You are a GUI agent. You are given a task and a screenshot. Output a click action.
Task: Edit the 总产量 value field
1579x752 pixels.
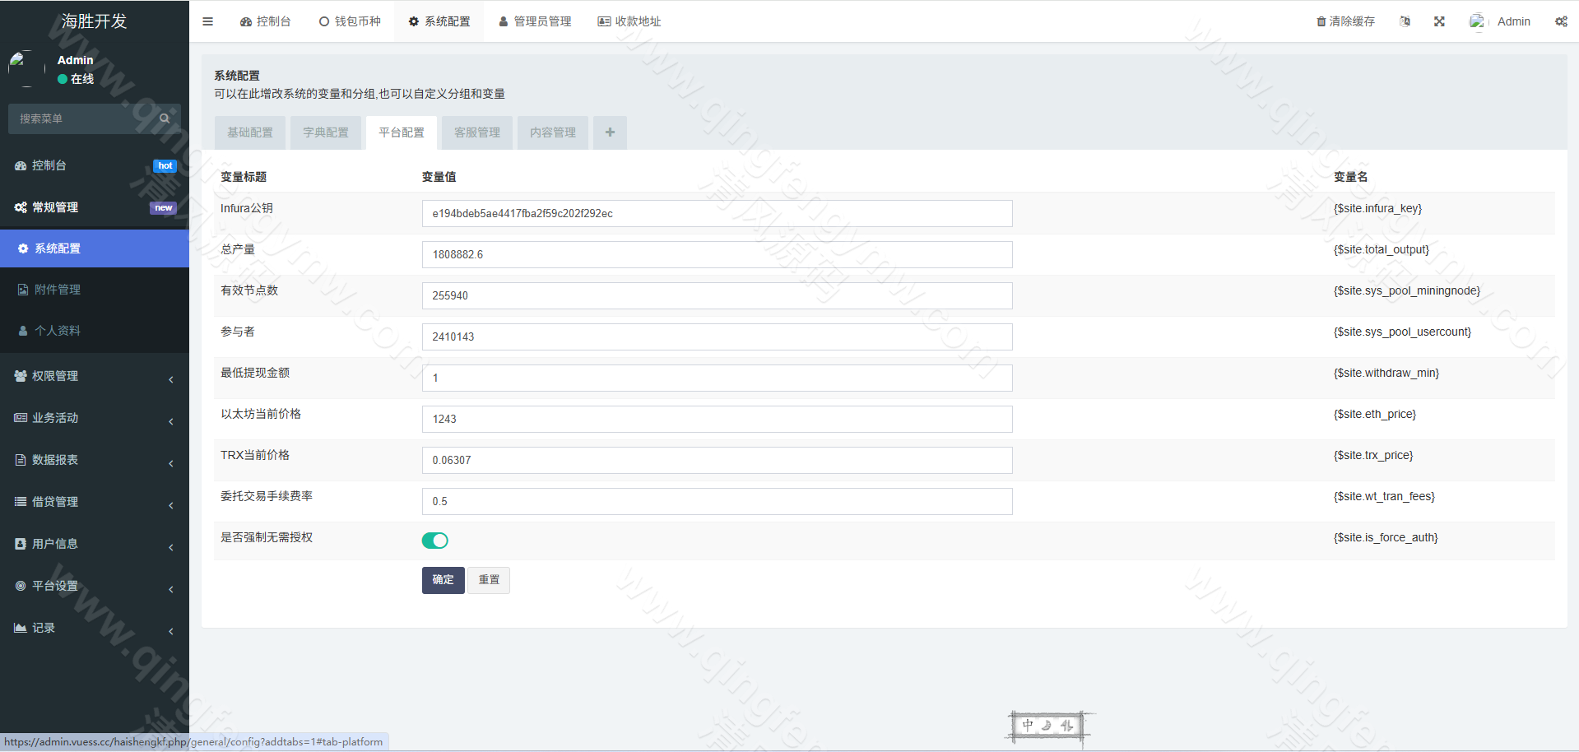click(x=717, y=254)
